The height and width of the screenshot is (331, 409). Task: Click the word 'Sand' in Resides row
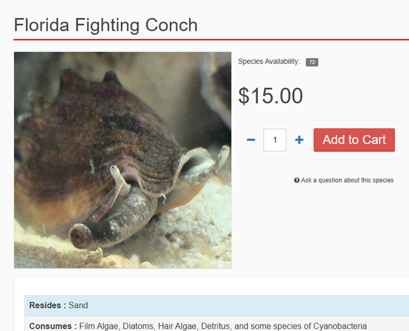click(x=79, y=305)
